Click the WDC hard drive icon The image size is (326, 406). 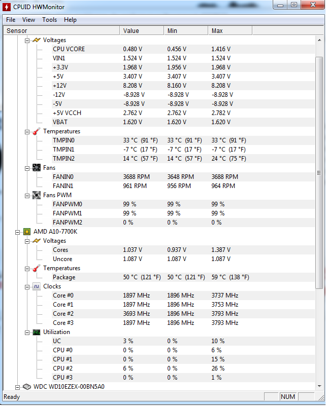pyautogui.click(x=27, y=387)
